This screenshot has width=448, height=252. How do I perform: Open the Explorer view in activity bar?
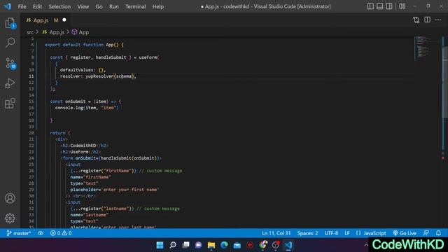pyautogui.click(x=10, y=23)
